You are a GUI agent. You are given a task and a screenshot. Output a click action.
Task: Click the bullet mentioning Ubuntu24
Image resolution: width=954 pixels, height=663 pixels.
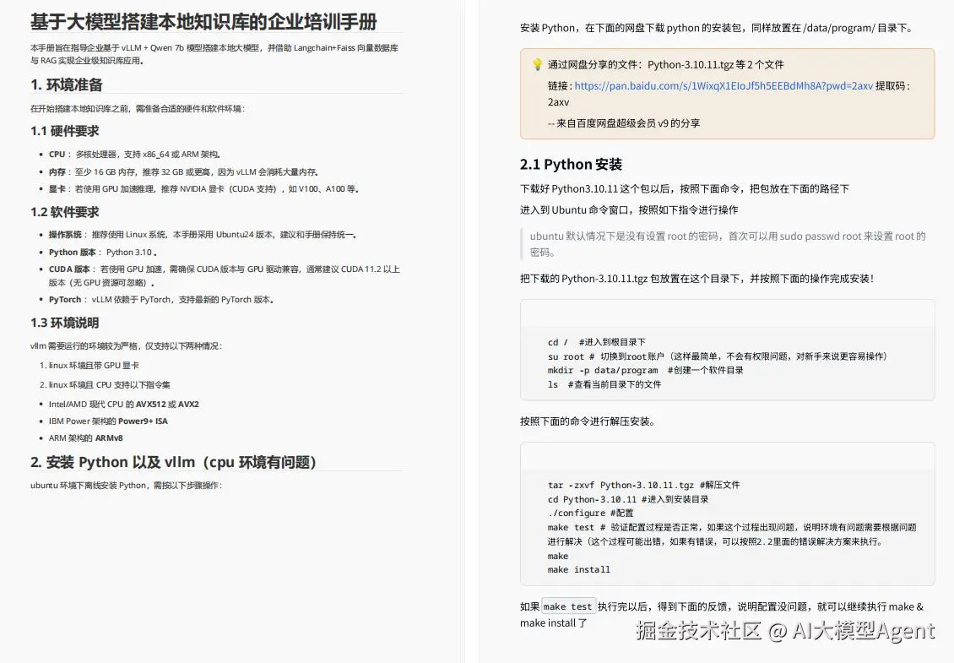[x=203, y=235]
